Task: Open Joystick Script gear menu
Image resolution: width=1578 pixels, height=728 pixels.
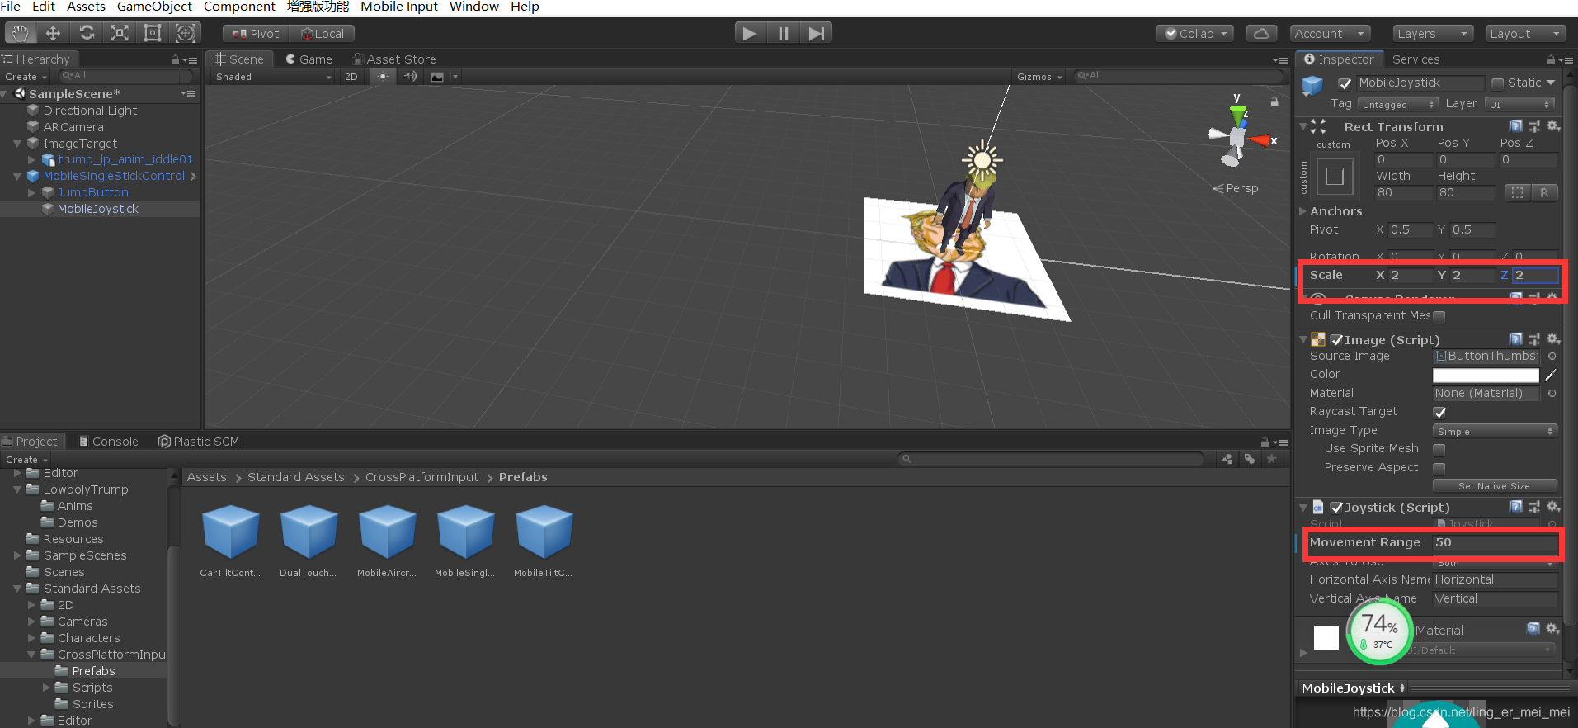Action: (x=1553, y=507)
